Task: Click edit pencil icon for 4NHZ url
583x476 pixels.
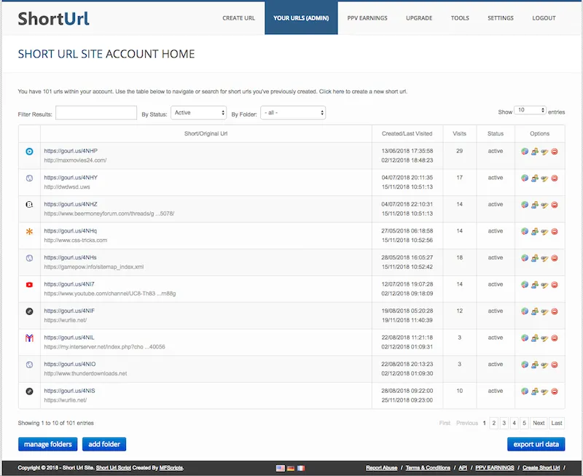Action: [544, 205]
